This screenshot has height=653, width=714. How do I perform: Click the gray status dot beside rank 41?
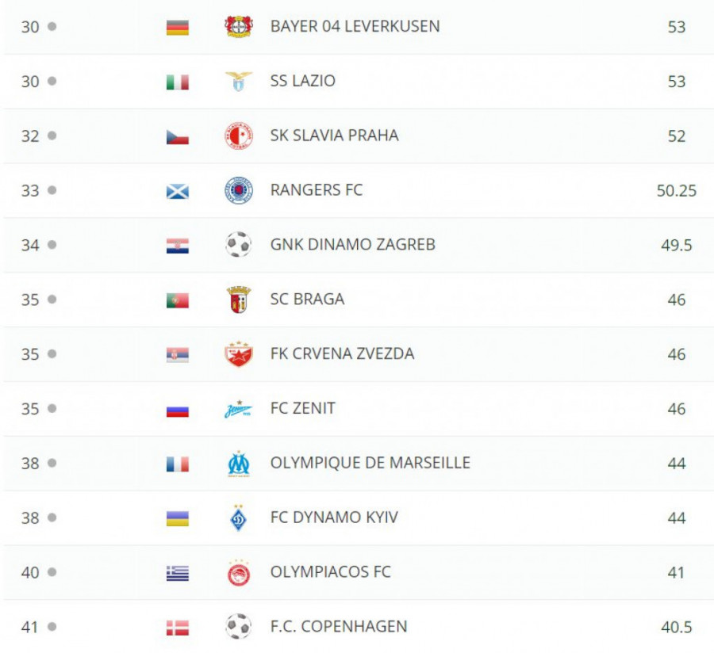[x=52, y=627]
